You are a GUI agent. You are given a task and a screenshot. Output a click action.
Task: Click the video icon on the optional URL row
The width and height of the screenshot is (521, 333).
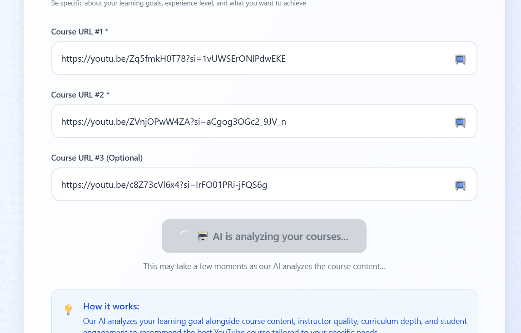tap(460, 185)
